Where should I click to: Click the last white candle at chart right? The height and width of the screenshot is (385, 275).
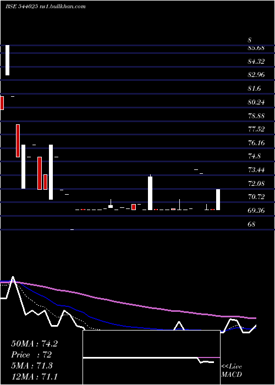click(218, 200)
